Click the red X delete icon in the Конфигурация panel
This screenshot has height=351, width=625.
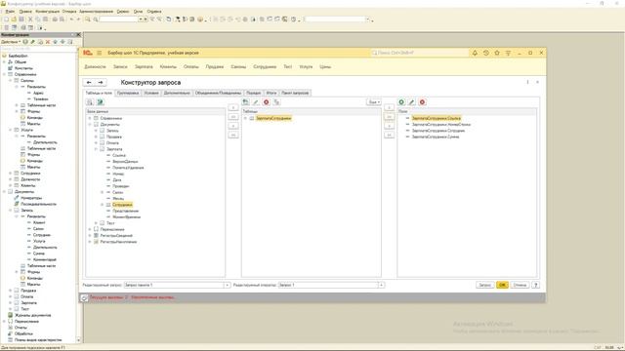pos(48,42)
